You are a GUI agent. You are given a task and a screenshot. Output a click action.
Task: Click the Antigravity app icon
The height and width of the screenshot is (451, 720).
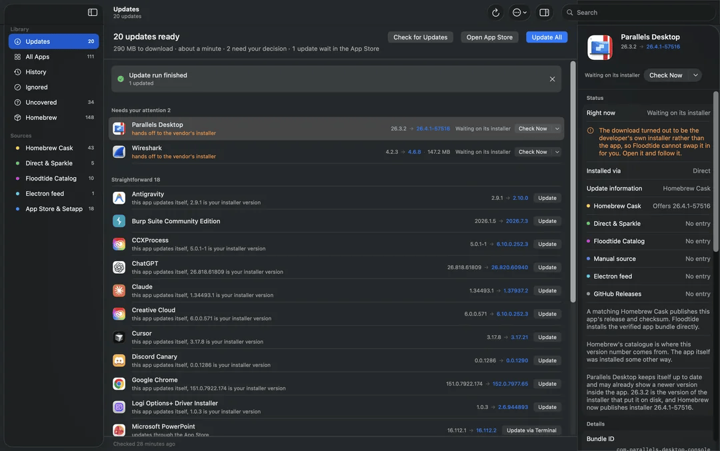tap(119, 198)
